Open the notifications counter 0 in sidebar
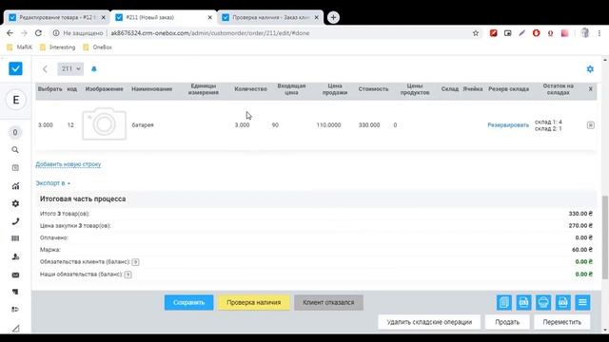The width and height of the screenshot is (609, 342). point(15,132)
